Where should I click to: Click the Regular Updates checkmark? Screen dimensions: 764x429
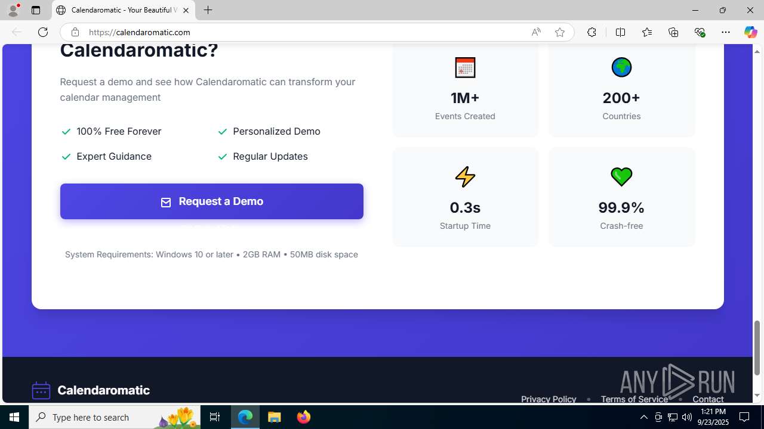click(223, 157)
